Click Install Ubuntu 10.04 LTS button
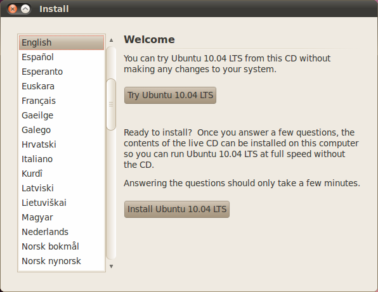The image size is (378, 292). click(x=177, y=209)
